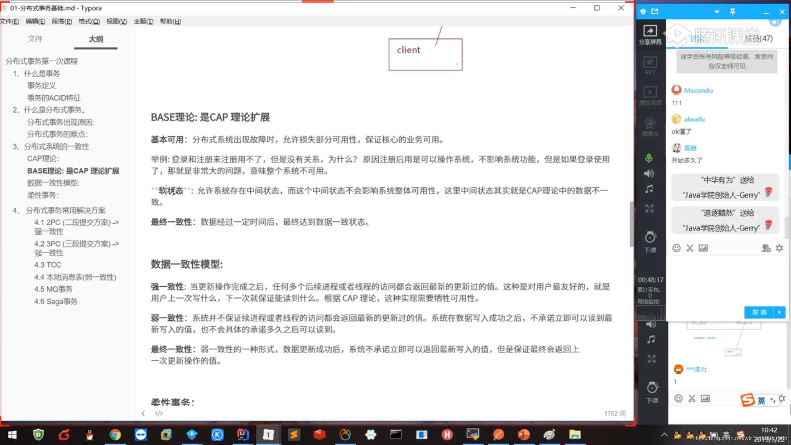Viewport: 791px width, 445px height.
Task: Open Google Chrome from taskbar
Action: [115, 435]
